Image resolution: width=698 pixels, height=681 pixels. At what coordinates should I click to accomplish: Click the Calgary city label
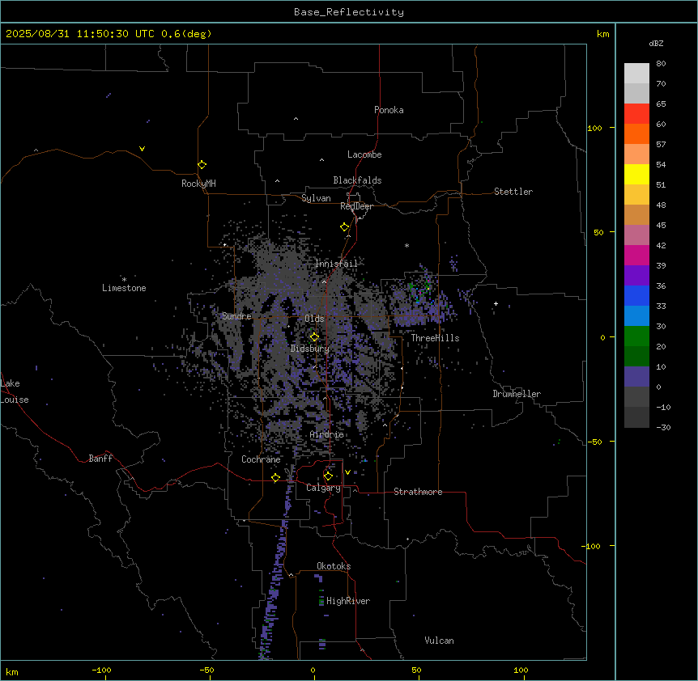(x=323, y=488)
